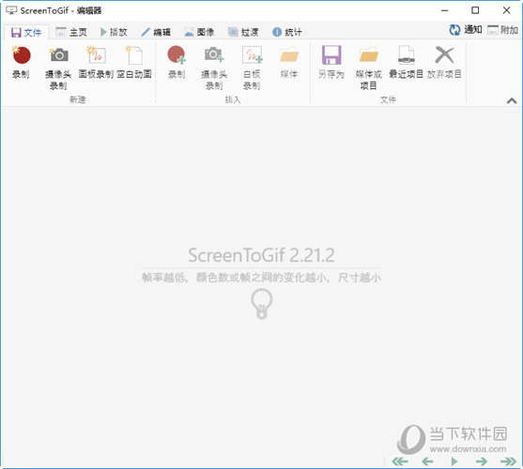Open the 附加 (Extras) button
Screen dimensions: 523x469
(x=503, y=30)
